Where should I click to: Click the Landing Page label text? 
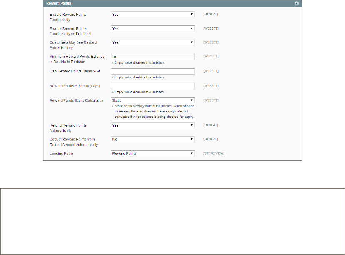[61, 153]
